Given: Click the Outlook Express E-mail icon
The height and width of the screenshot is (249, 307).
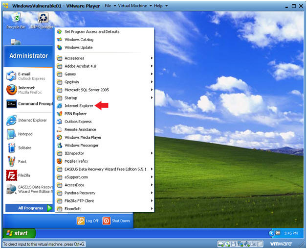Looking at the screenshot, I should tap(11, 76).
